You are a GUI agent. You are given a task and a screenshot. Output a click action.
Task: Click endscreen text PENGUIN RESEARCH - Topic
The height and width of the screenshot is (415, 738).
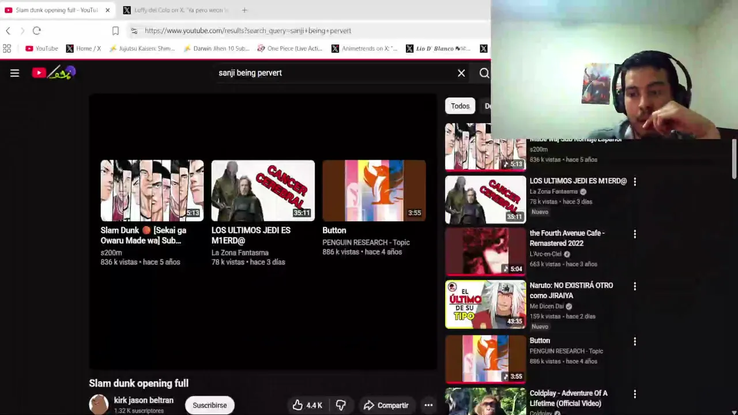(x=366, y=243)
